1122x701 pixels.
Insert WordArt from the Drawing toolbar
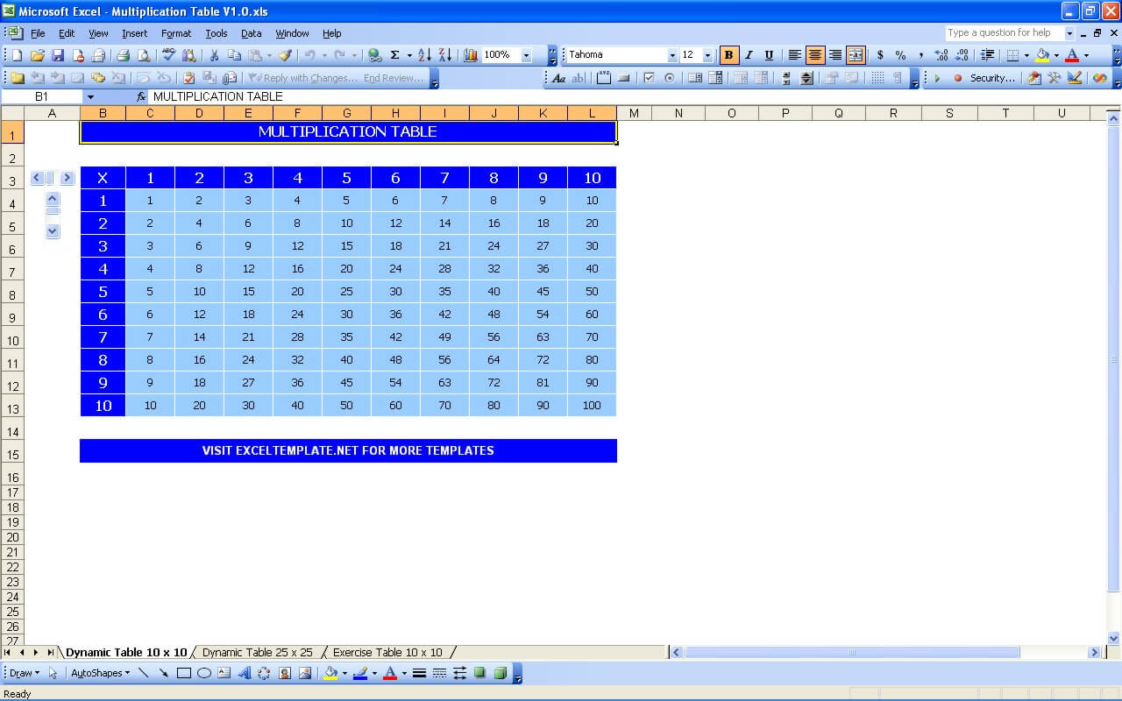[x=244, y=673]
